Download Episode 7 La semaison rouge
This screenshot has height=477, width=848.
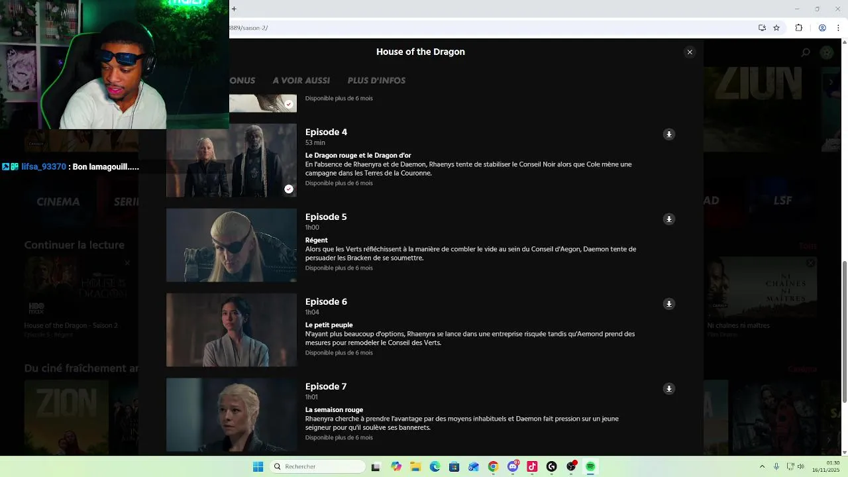point(669,389)
